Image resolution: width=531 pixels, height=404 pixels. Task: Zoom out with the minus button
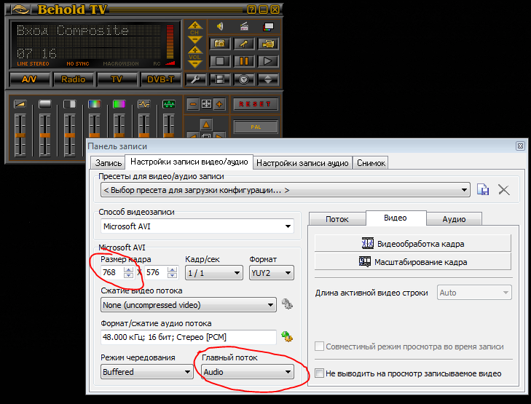click(193, 104)
